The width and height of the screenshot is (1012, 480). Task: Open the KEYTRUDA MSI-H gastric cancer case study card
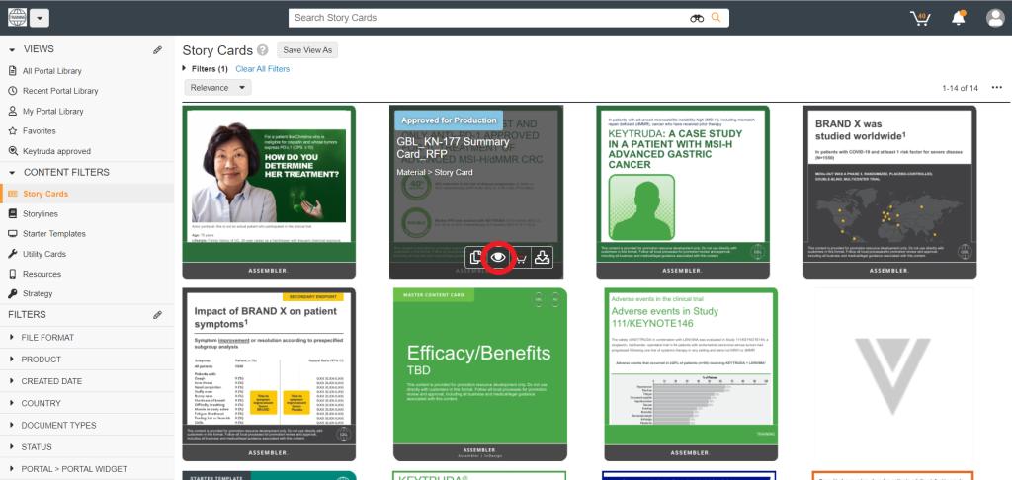(x=683, y=192)
